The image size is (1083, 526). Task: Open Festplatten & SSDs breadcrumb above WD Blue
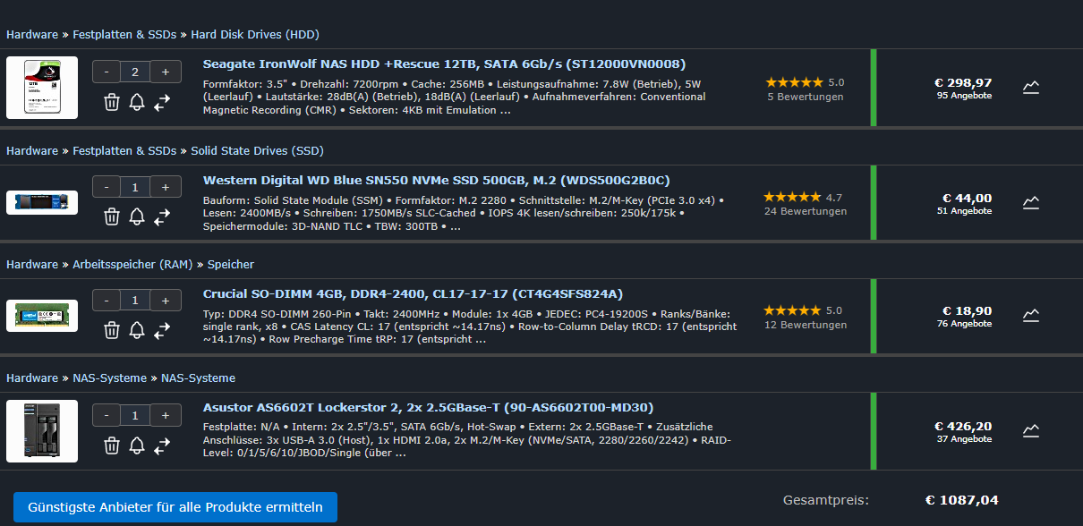pyautogui.click(x=124, y=150)
